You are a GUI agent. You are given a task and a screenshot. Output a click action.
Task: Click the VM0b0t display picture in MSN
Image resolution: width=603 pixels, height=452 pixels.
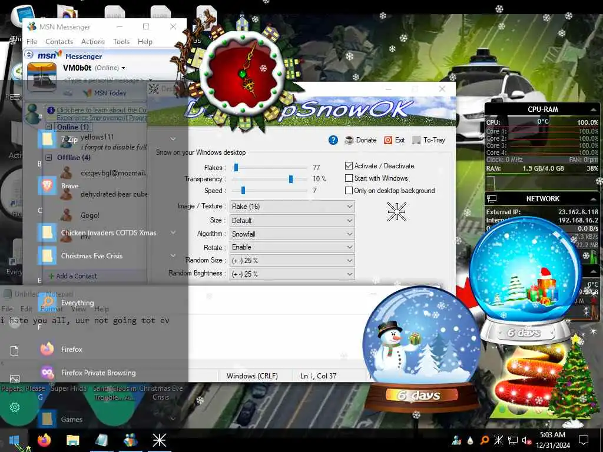pyautogui.click(x=42, y=77)
